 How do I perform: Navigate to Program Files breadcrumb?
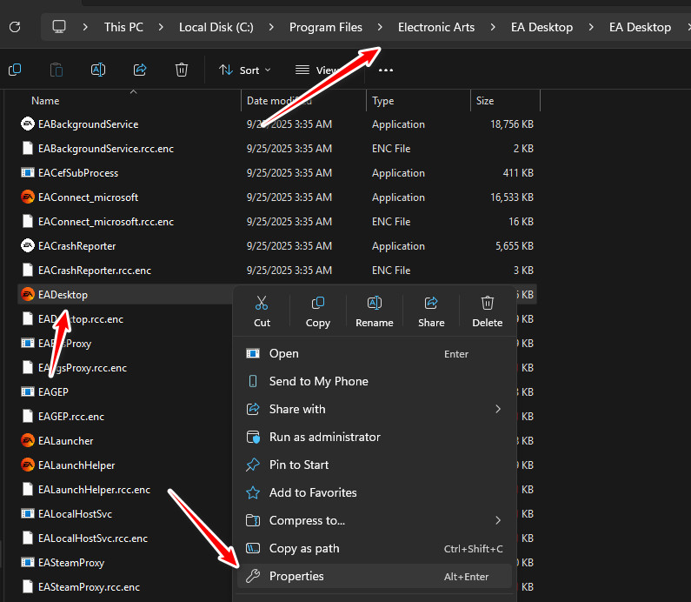click(326, 27)
